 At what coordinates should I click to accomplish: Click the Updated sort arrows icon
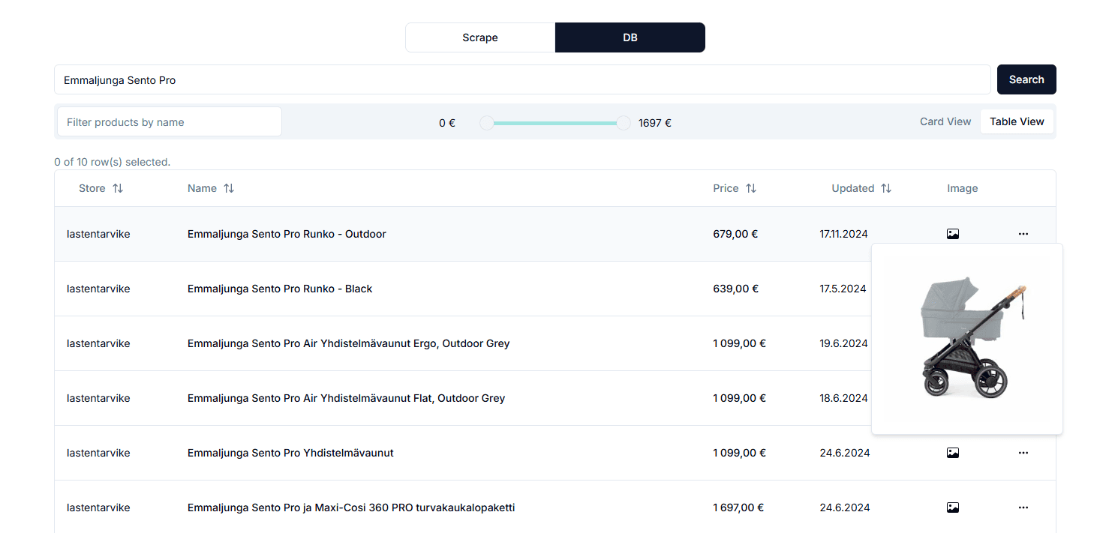point(886,188)
